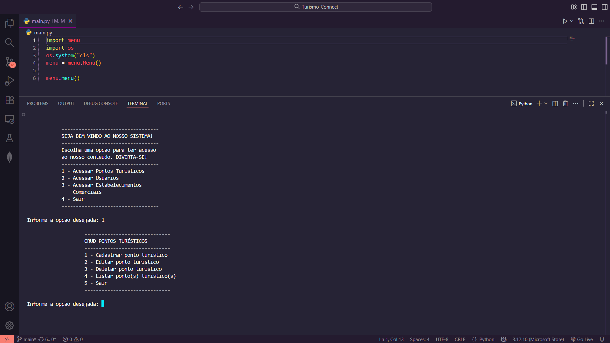Image resolution: width=610 pixels, height=343 pixels.
Task: Toggle maximized terminal panel size
Action: click(x=591, y=103)
